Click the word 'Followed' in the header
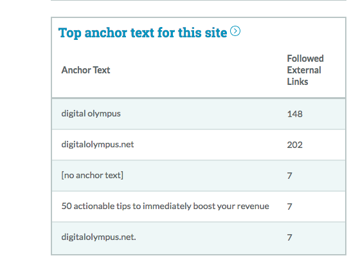358x276 pixels. pyautogui.click(x=305, y=59)
